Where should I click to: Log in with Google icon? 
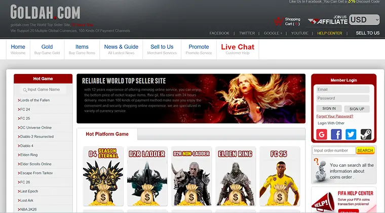(x=321, y=134)
